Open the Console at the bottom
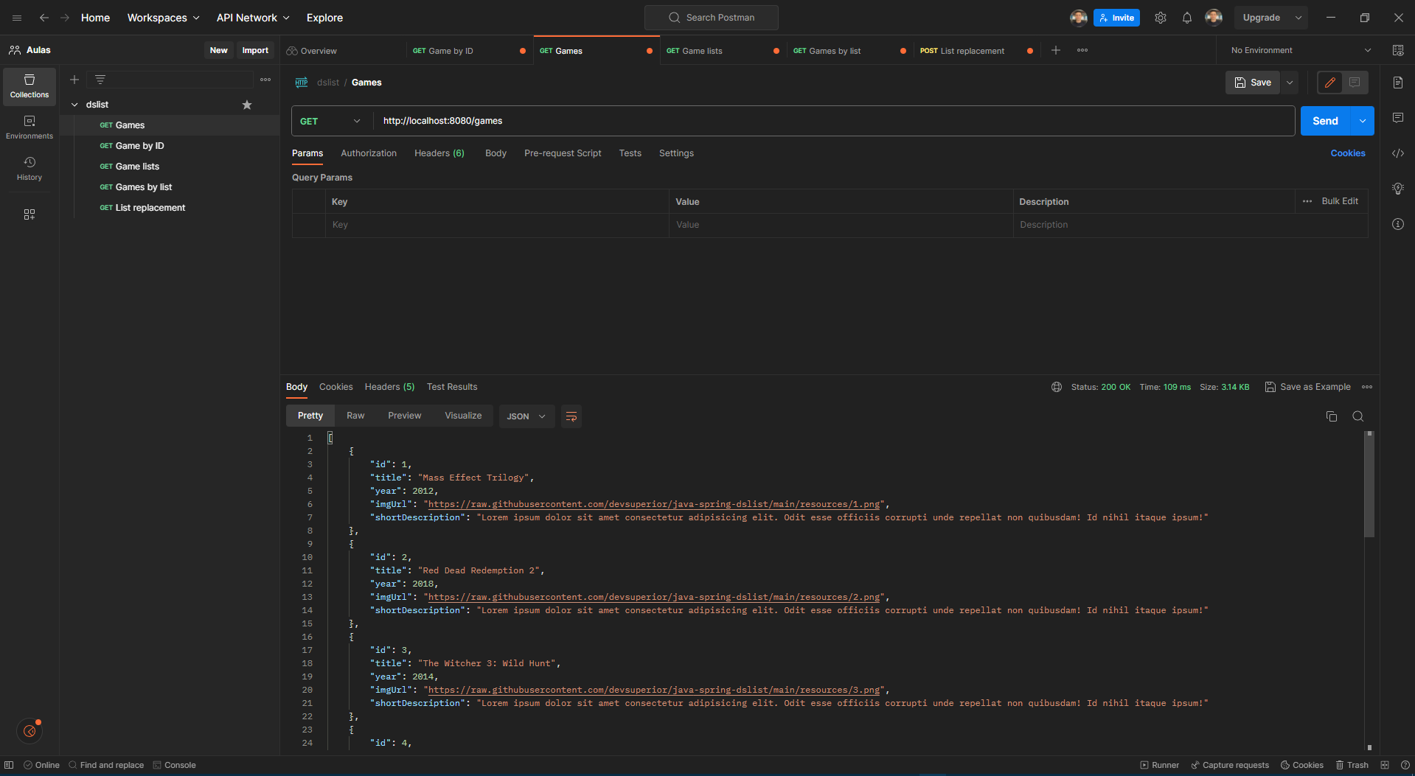 tap(175, 765)
